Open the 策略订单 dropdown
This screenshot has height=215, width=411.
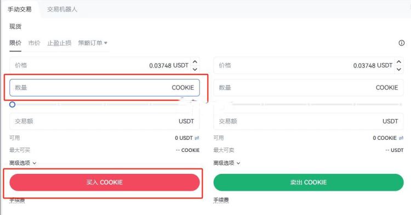point(93,43)
